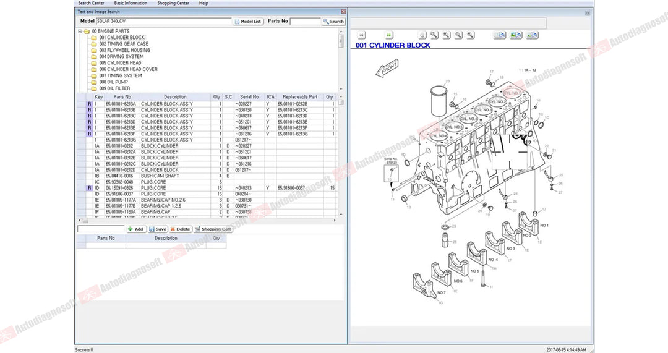Screen dimensions: 668x353
Task: Click part number 65.01101-0212D cell
Action: point(121,170)
